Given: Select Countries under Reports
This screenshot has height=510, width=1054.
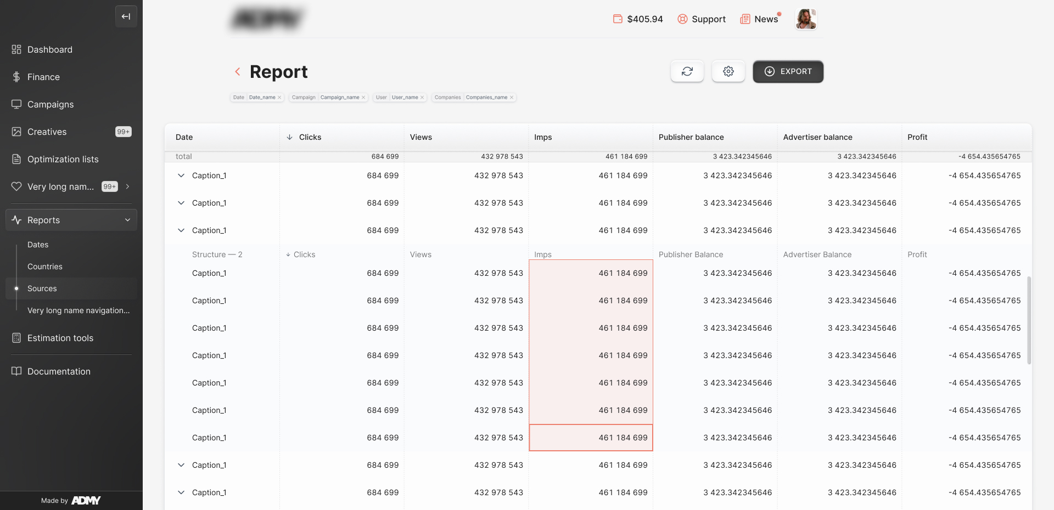Looking at the screenshot, I should click(45, 267).
